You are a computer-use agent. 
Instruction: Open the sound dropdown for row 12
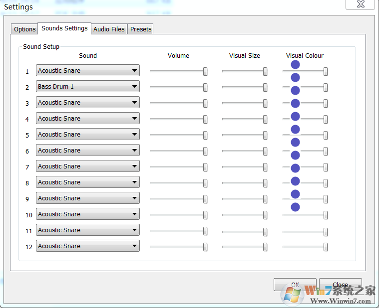87,246
